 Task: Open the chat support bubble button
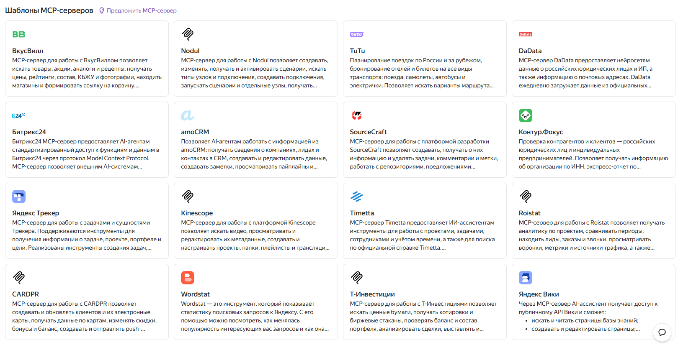click(662, 332)
